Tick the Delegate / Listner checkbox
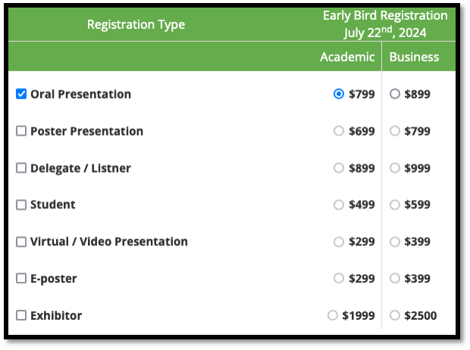The width and height of the screenshot is (470, 350). coord(21,168)
